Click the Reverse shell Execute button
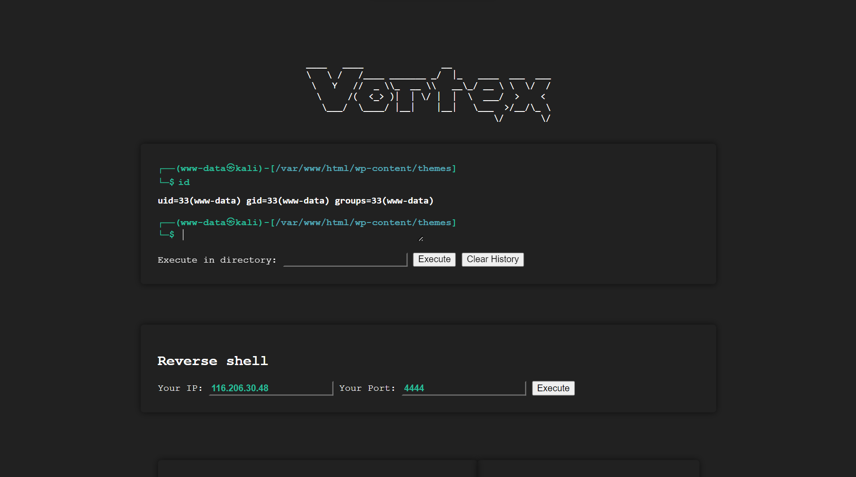Viewport: 856px width, 477px height. click(553, 389)
